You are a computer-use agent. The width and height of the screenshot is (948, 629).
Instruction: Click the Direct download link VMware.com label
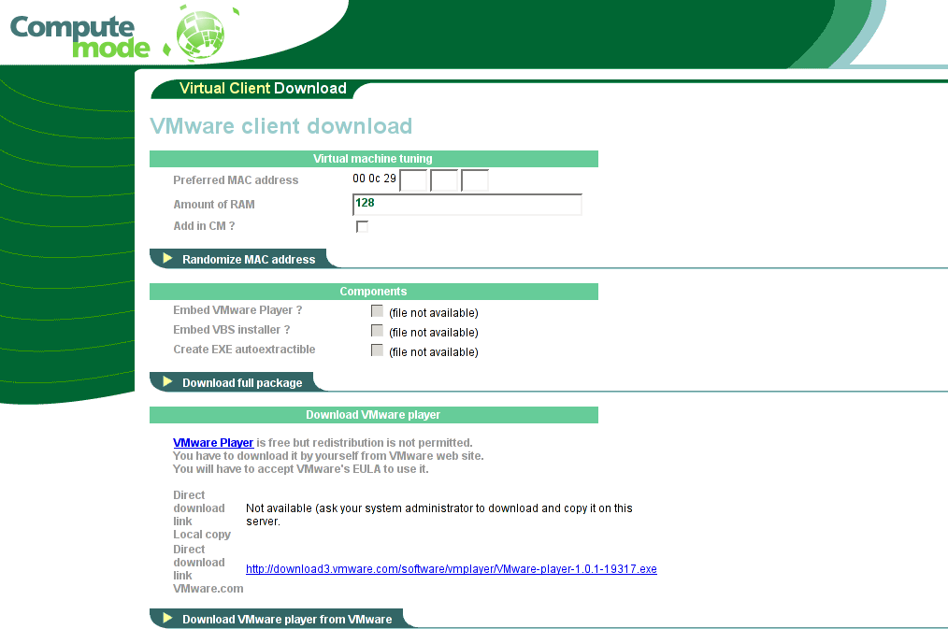pos(208,569)
